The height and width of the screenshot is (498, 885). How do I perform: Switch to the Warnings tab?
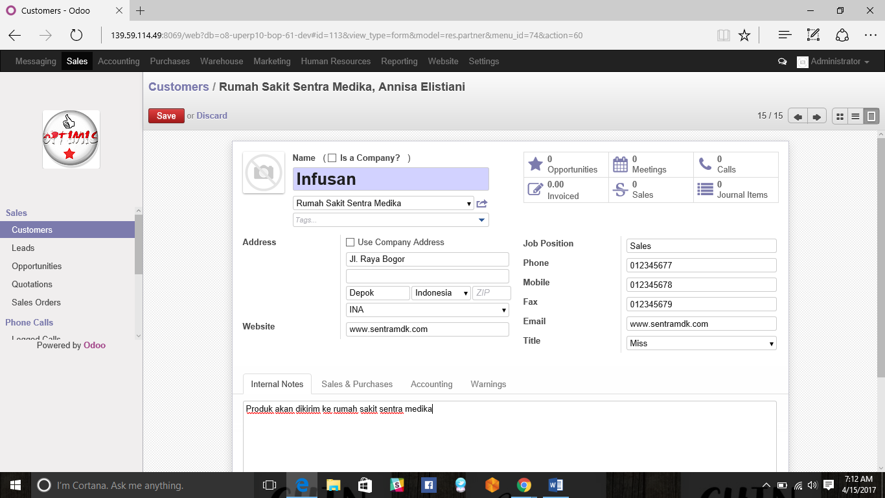tap(488, 385)
